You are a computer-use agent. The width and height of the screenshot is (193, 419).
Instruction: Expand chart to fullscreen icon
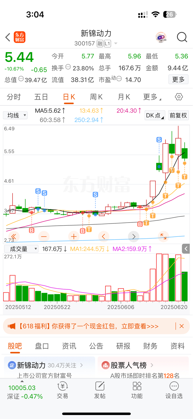tap(163, 236)
